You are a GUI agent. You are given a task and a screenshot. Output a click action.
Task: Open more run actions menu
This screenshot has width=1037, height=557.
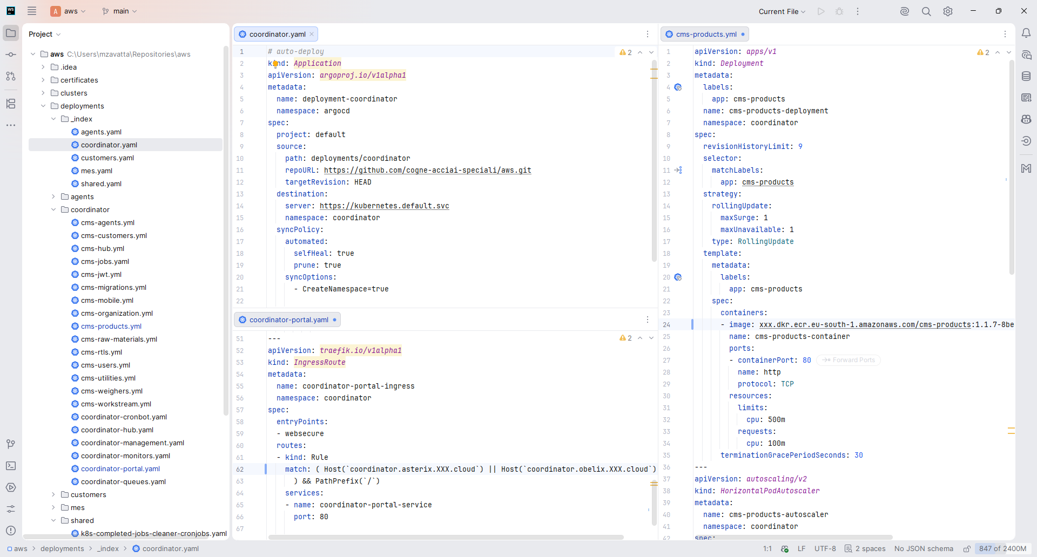[x=858, y=11]
